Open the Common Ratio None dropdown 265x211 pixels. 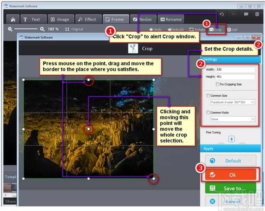(233, 119)
